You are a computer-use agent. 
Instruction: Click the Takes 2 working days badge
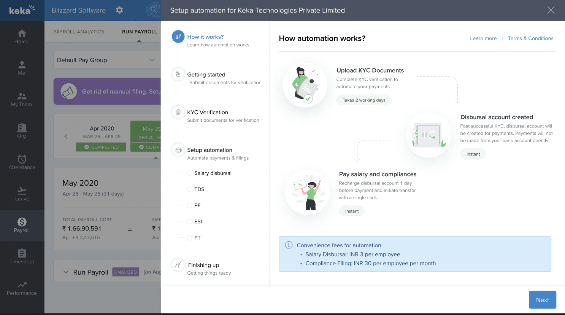(x=364, y=100)
